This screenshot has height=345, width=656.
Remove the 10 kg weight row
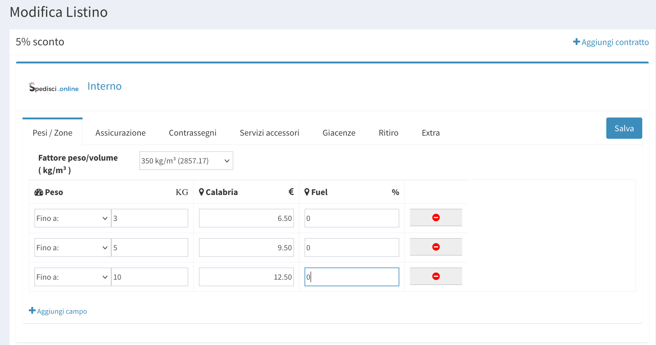coord(436,276)
